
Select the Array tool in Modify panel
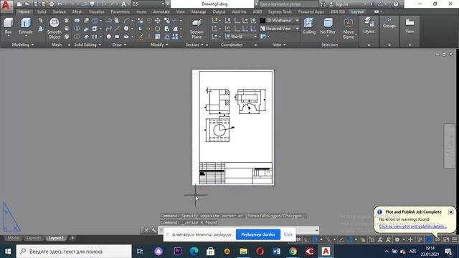pos(175,37)
